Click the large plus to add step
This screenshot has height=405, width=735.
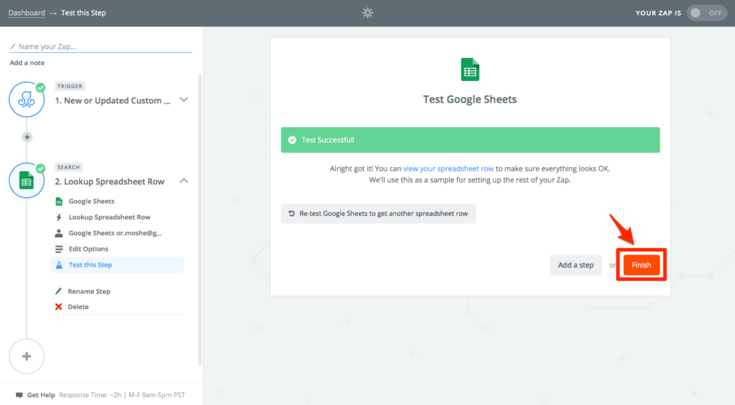(x=27, y=356)
